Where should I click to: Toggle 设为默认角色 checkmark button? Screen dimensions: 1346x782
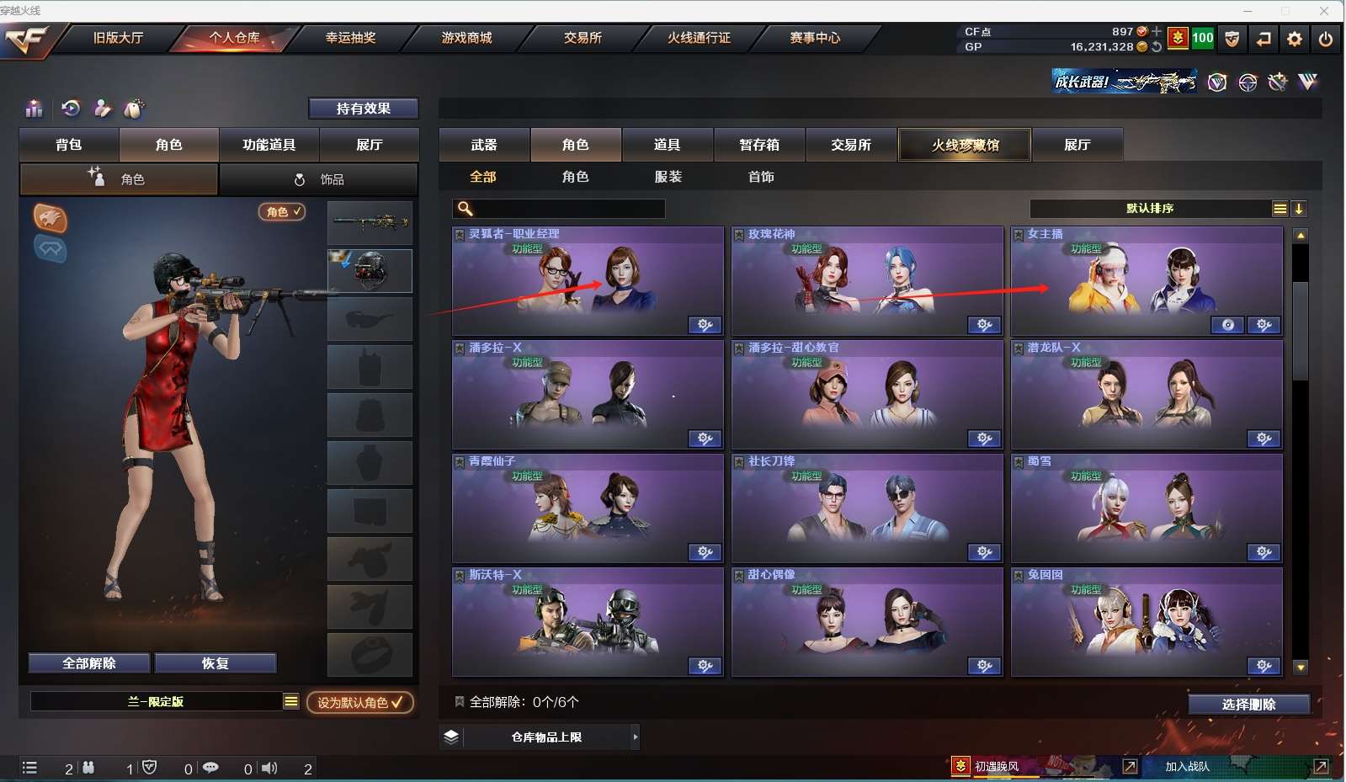tap(360, 702)
